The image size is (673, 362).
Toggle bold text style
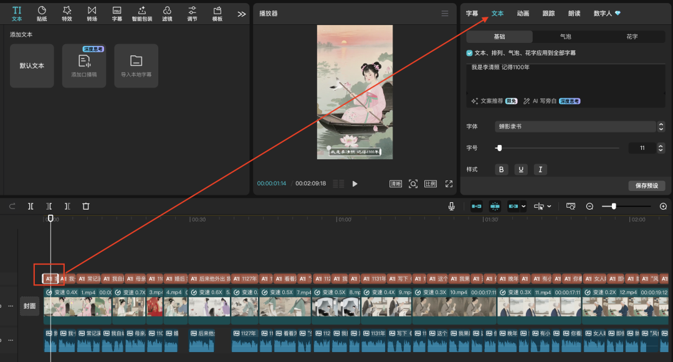coord(502,170)
